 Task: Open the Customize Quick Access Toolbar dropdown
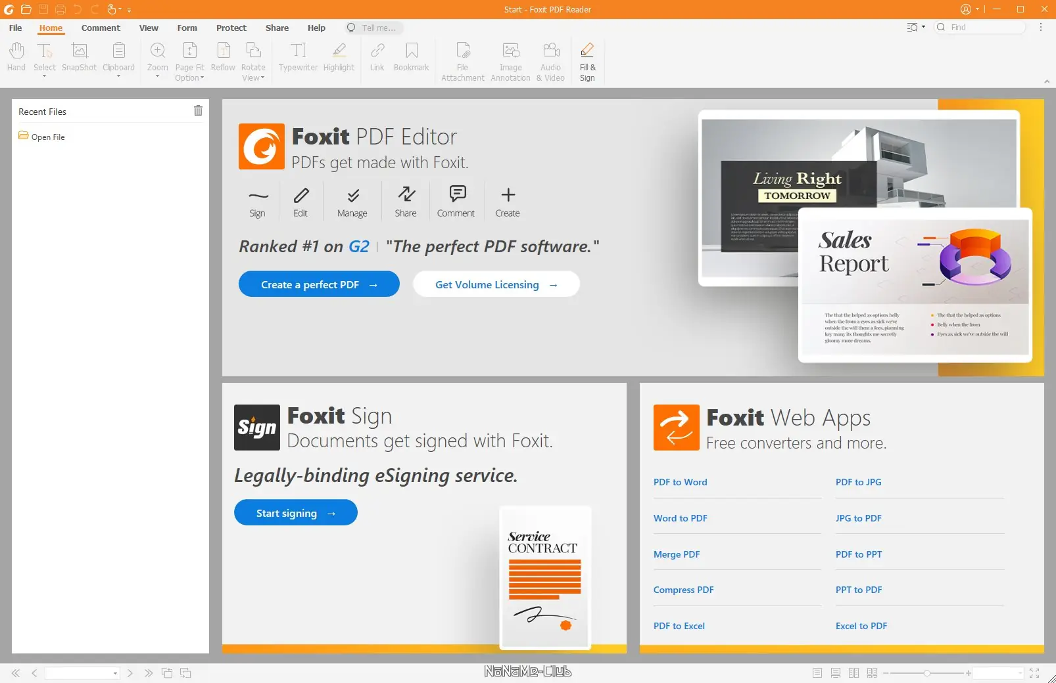[129, 10]
